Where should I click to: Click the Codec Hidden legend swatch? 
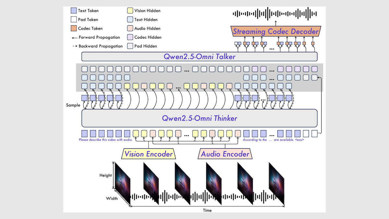coord(130,37)
